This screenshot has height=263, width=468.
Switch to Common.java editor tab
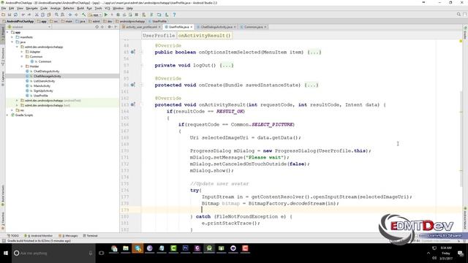253,27
